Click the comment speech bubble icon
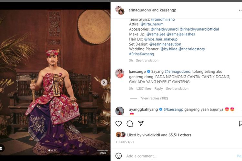Image resolution: width=242 pixels, height=161 pixels. point(130,124)
